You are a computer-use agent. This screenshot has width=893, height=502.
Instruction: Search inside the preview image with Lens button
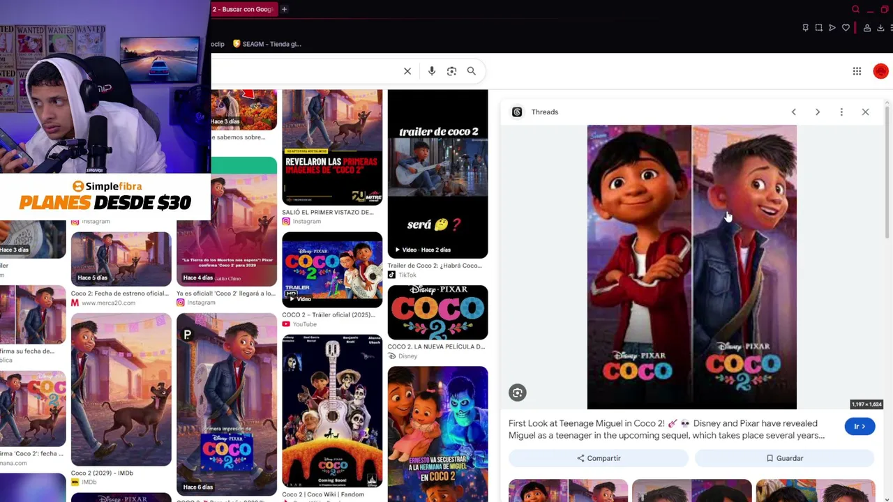tap(517, 393)
